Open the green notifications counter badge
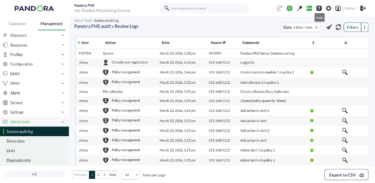This screenshot has width=375, height=183. (x=289, y=8)
